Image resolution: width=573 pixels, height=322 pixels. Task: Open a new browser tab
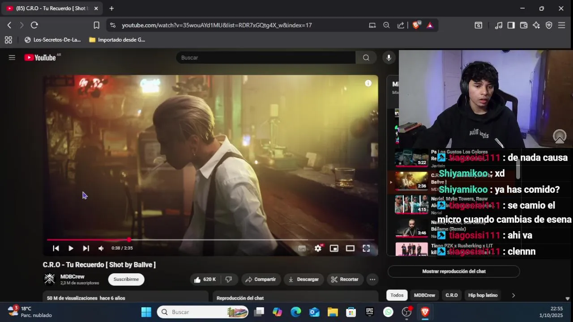coord(111,8)
